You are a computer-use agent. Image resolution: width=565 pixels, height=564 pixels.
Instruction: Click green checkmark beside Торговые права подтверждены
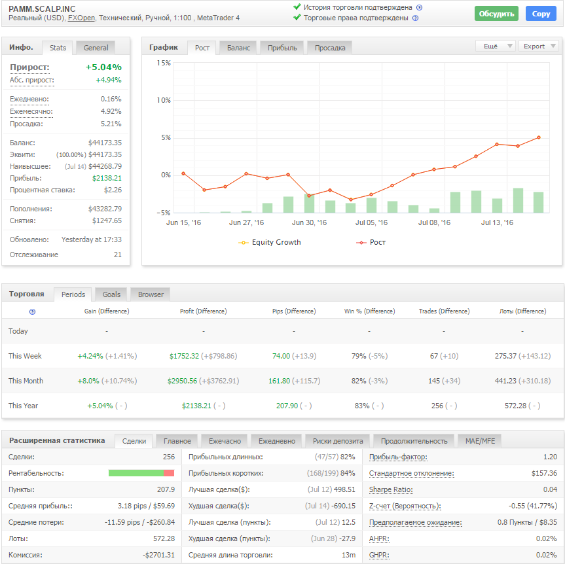coord(297,17)
